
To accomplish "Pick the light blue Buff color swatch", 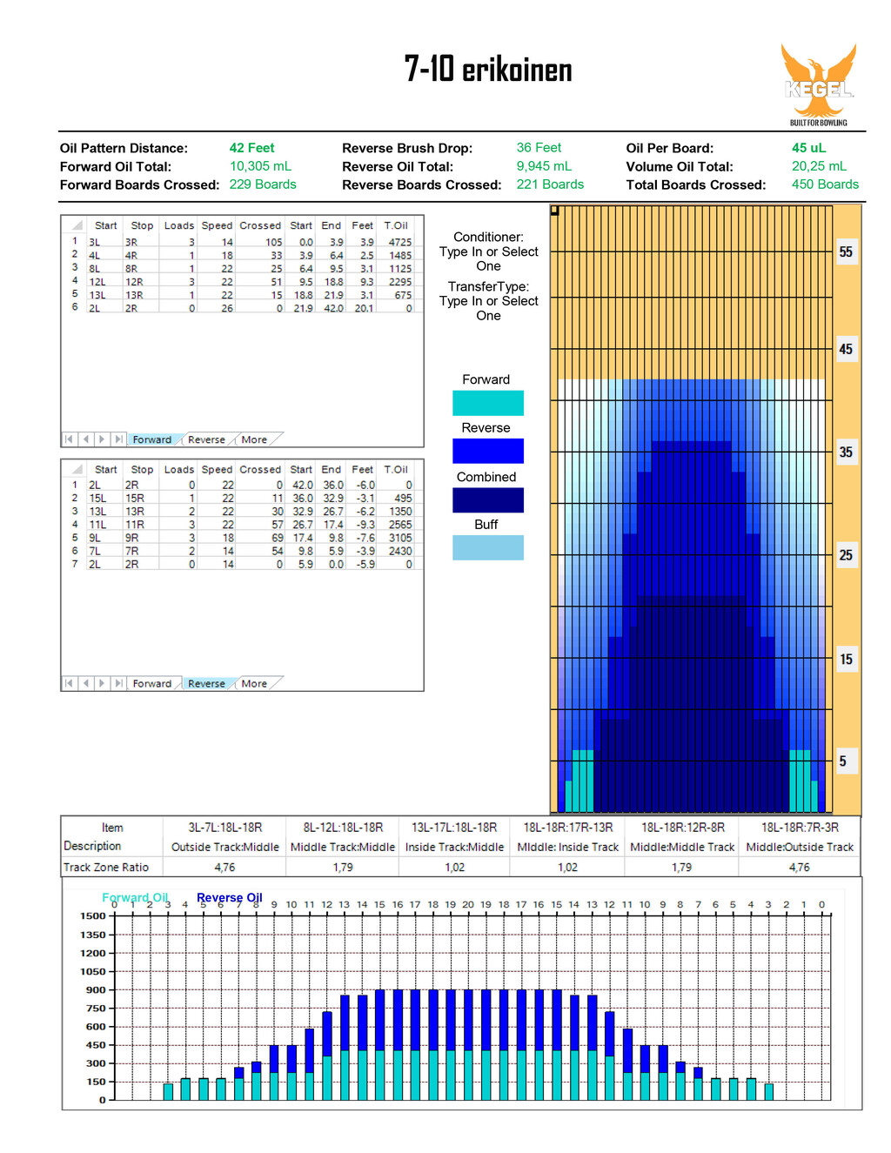I will point(487,547).
